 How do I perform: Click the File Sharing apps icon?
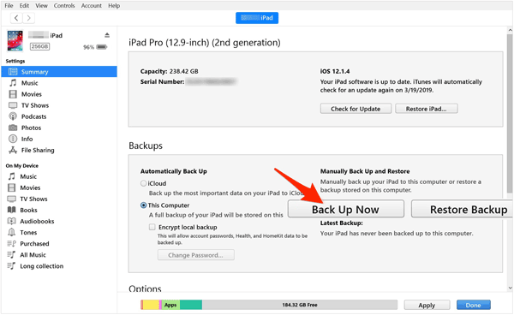13,151
